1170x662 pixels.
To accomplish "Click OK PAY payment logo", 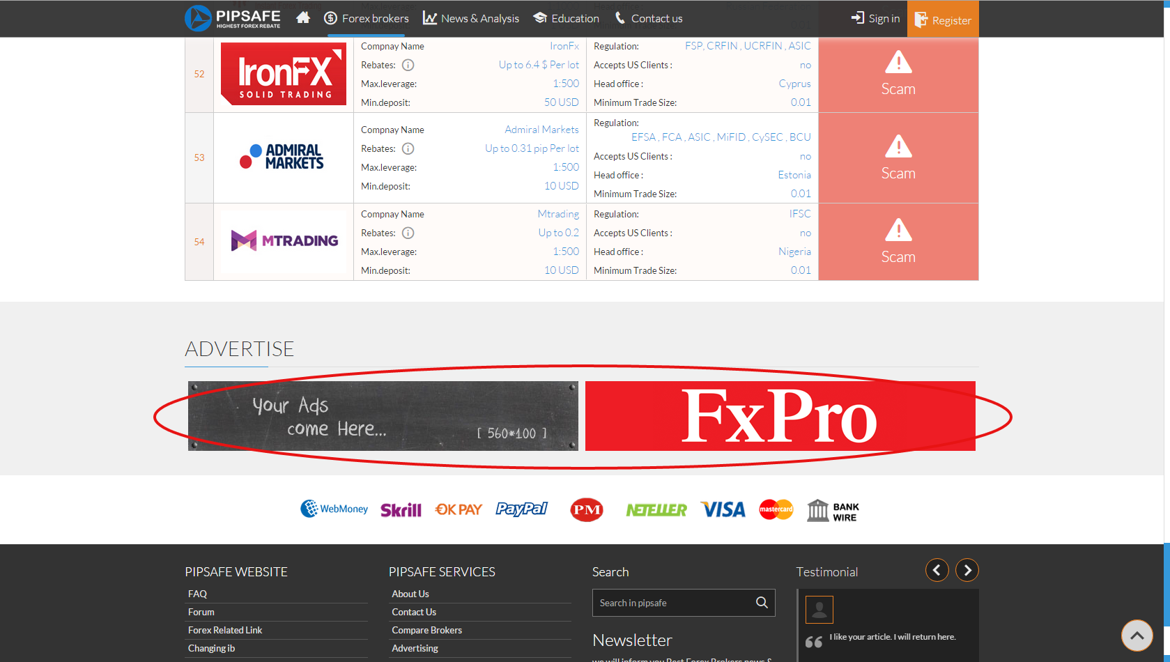I will [x=459, y=509].
